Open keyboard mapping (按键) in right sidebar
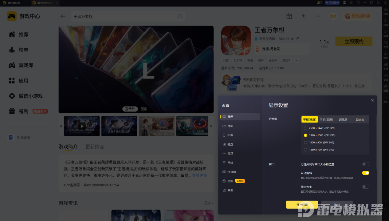The width and height of the screenshot is (389, 221). 386,11
